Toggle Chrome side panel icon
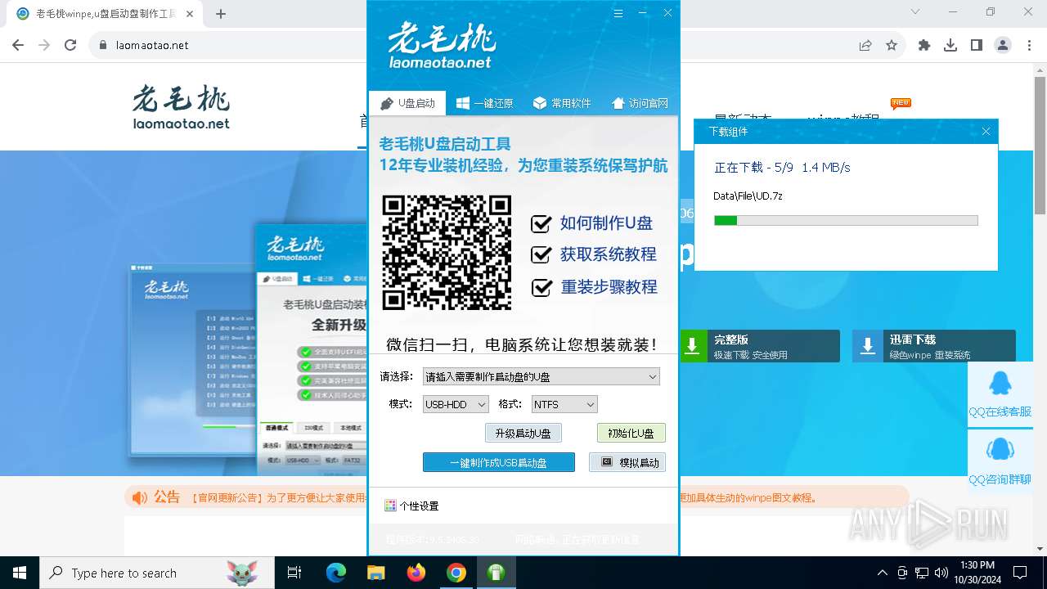The width and height of the screenshot is (1047, 589). [x=977, y=46]
